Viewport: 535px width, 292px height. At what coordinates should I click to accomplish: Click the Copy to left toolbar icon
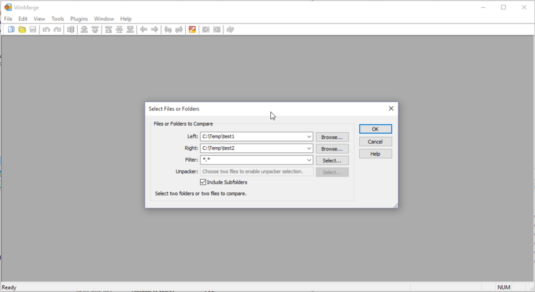tap(154, 29)
